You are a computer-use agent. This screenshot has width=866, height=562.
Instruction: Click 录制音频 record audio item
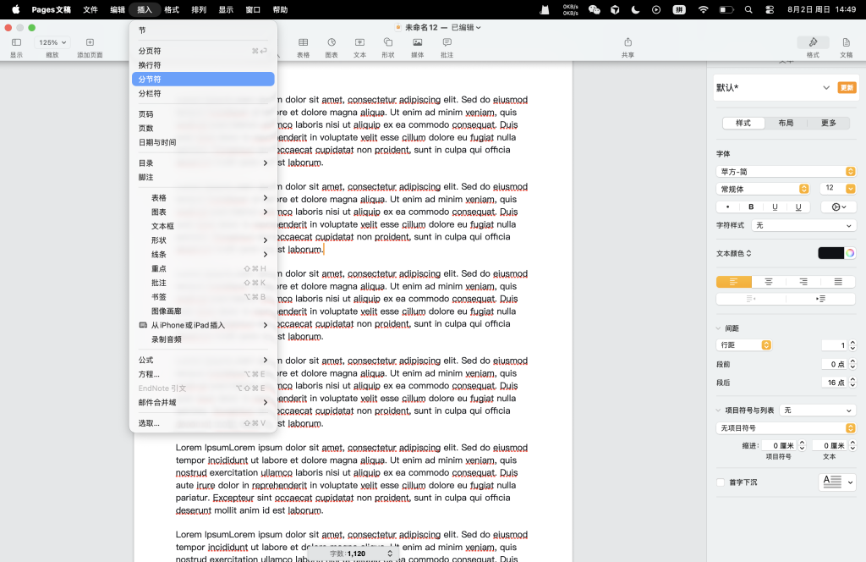click(x=203, y=339)
